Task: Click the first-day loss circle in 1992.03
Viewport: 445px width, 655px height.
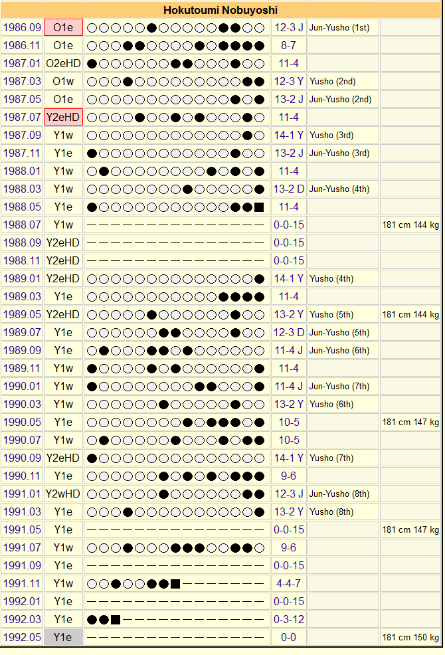Action: tap(92, 620)
